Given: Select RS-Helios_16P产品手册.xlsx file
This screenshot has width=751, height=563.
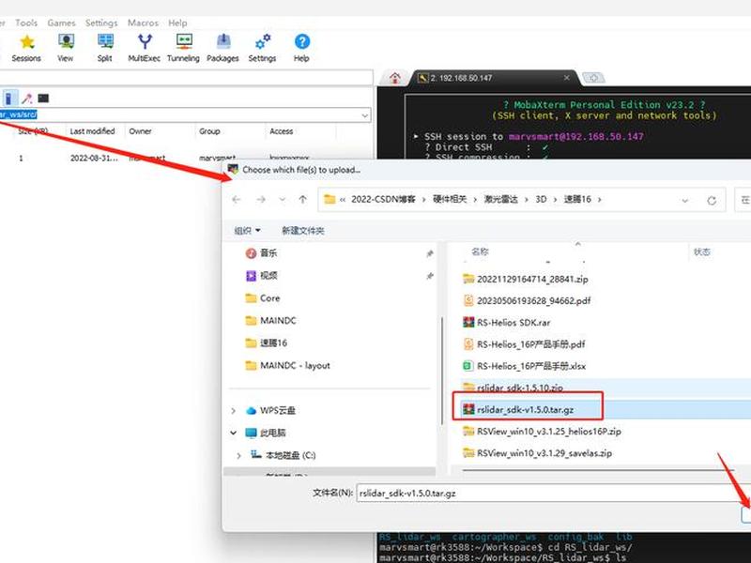Looking at the screenshot, I should click(x=524, y=366).
